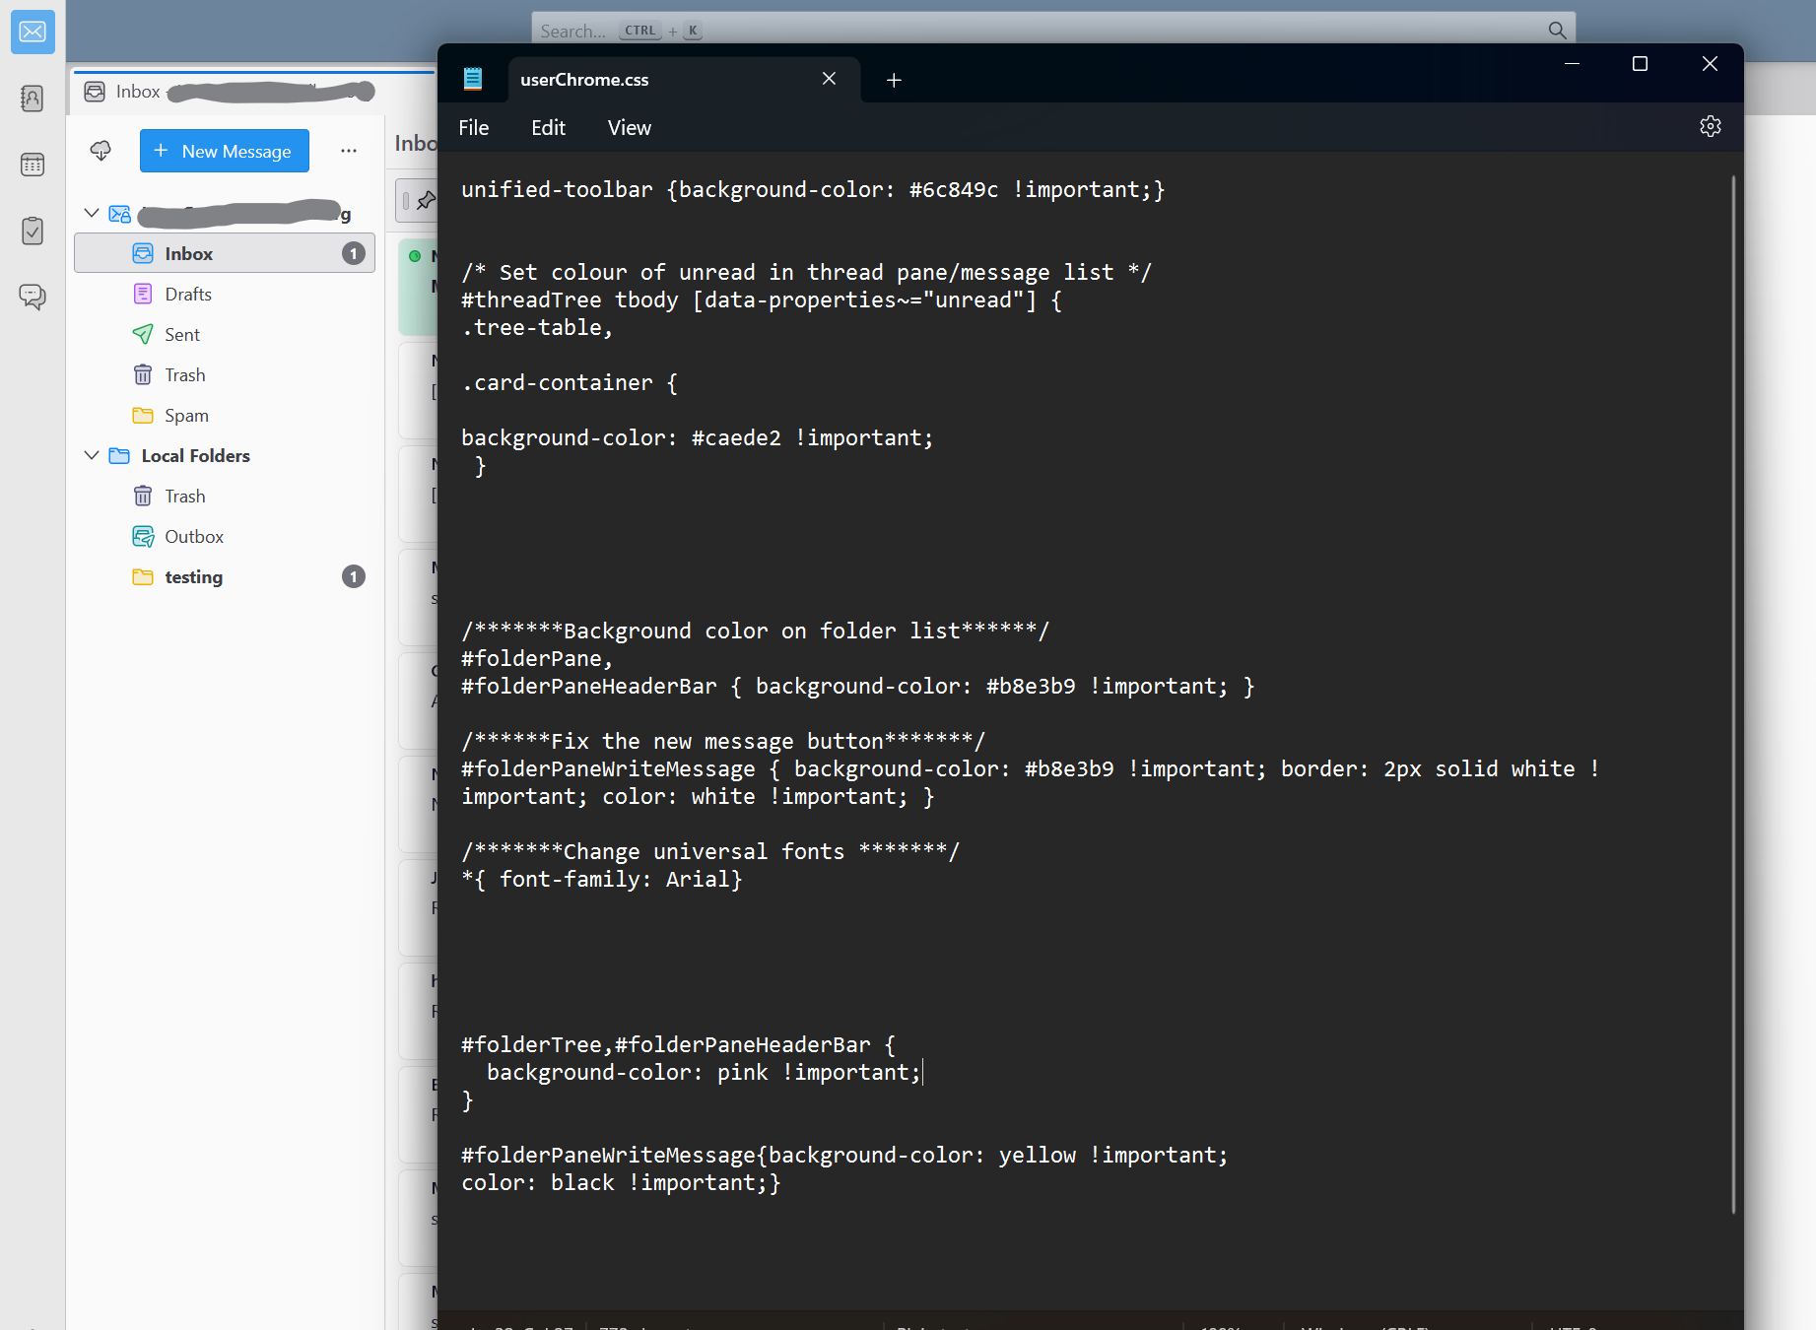
Task: Open Notepad settings gear
Action: tap(1710, 127)
